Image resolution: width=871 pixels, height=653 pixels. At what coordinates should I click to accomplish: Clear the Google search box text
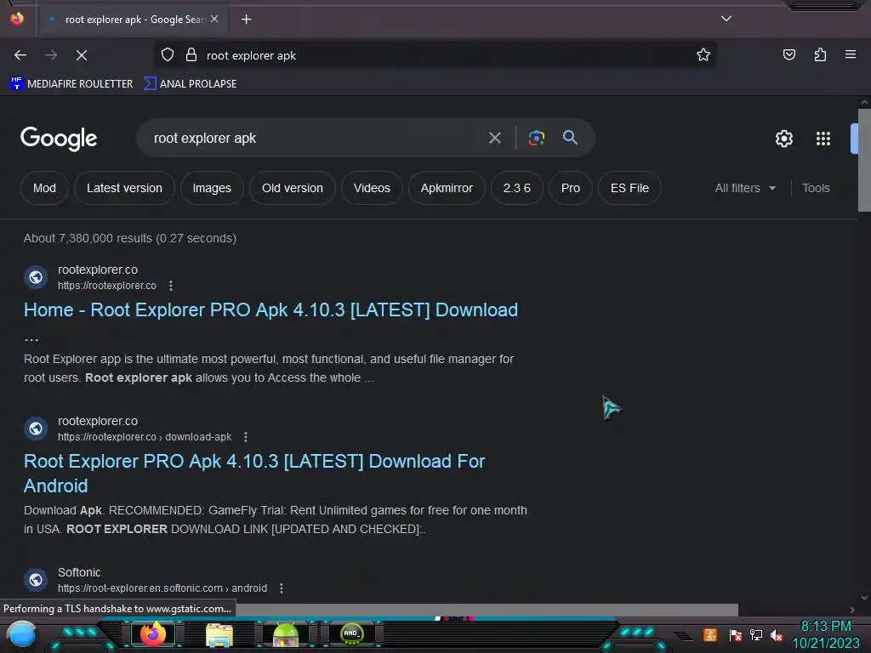(495, 138)
